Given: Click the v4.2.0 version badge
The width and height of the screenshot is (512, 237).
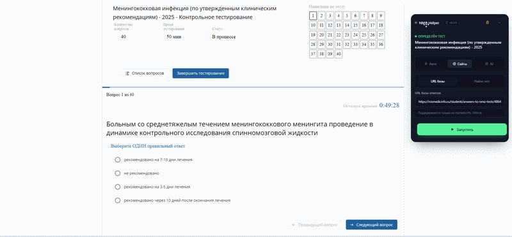Looking at the screenshot, I should click(x=452, y=23).
